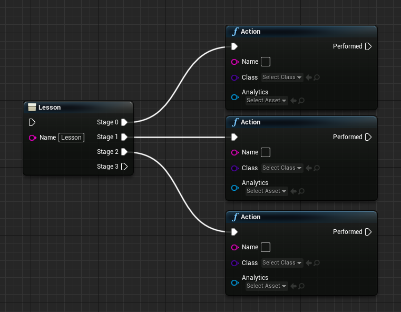Viewport: 401px width, 312px height.
Task: Open the bottom Action node's Select Asset dropdown
Action: (x=267, y=286)
